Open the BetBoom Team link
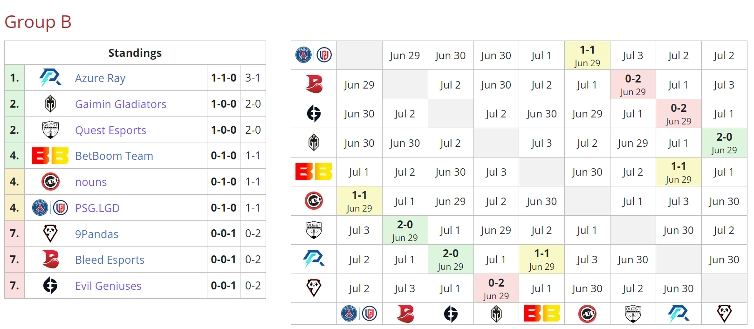Screen dimensions: 754x329 point(114,156)
